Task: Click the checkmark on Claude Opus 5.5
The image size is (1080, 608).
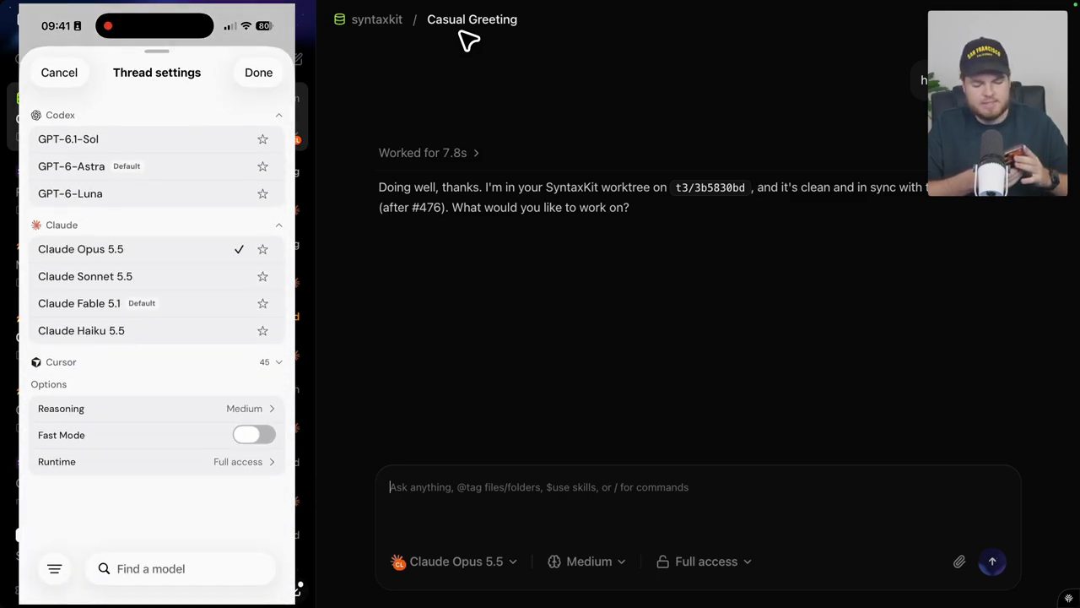Action: click(x=239, y=249)
